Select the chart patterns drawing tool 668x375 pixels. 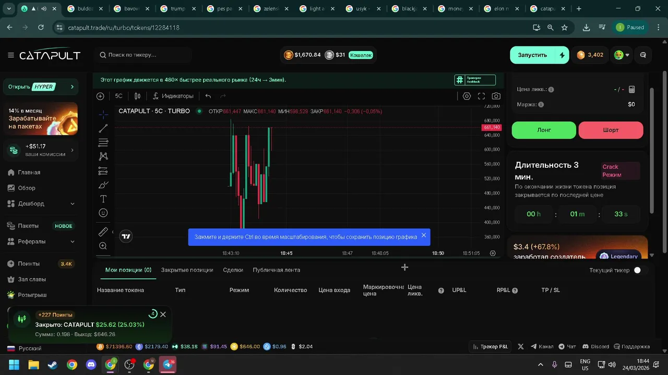pyautogui.click(x=103, y=156)
